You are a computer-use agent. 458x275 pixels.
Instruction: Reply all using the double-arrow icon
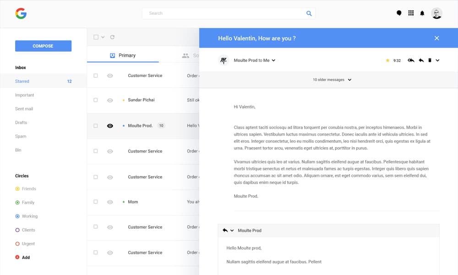point(411,60)
